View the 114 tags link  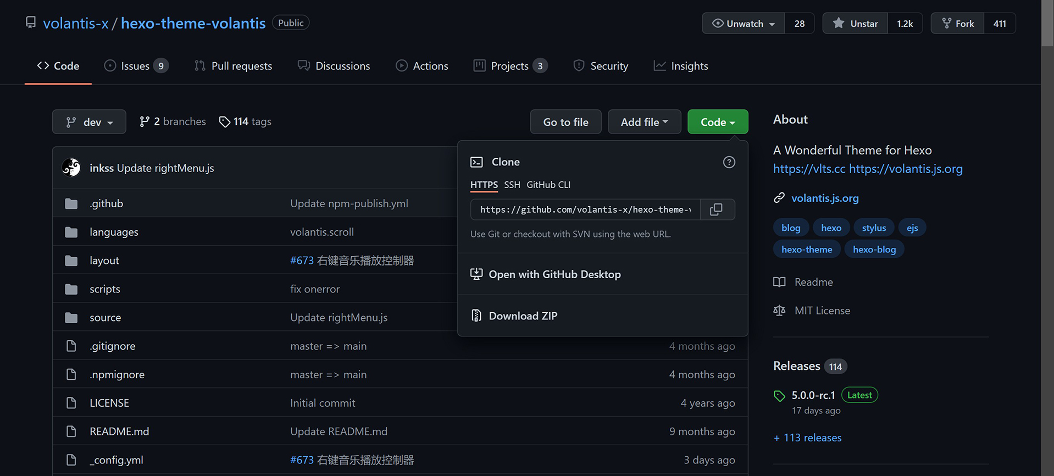pos(245,121)
